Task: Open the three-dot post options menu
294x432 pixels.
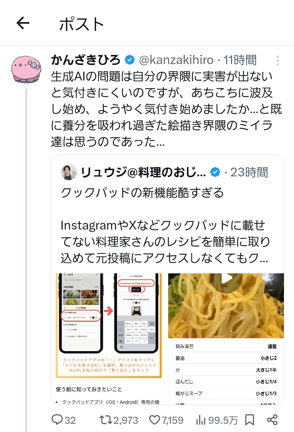Action: coord(277,61)
